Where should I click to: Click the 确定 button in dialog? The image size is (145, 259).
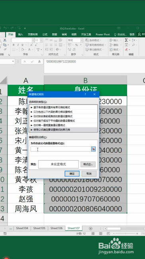(x=72, y=173)
